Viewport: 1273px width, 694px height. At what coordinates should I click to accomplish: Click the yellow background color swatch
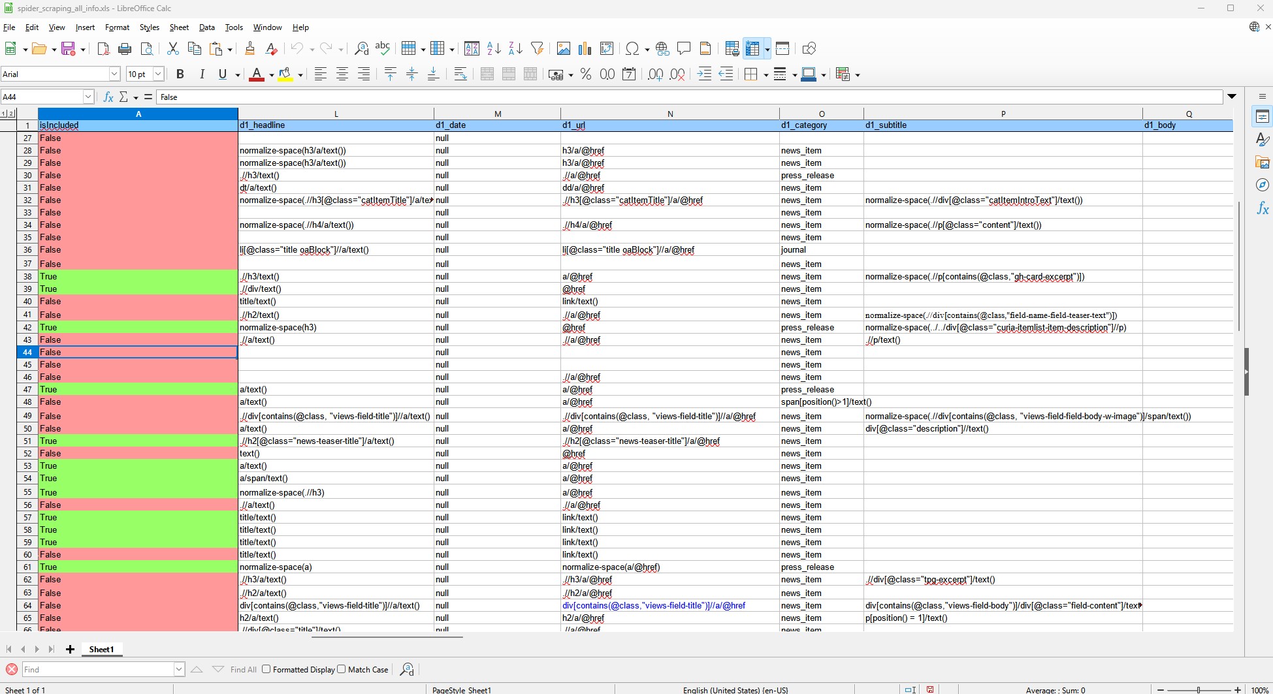coord(285,74)
